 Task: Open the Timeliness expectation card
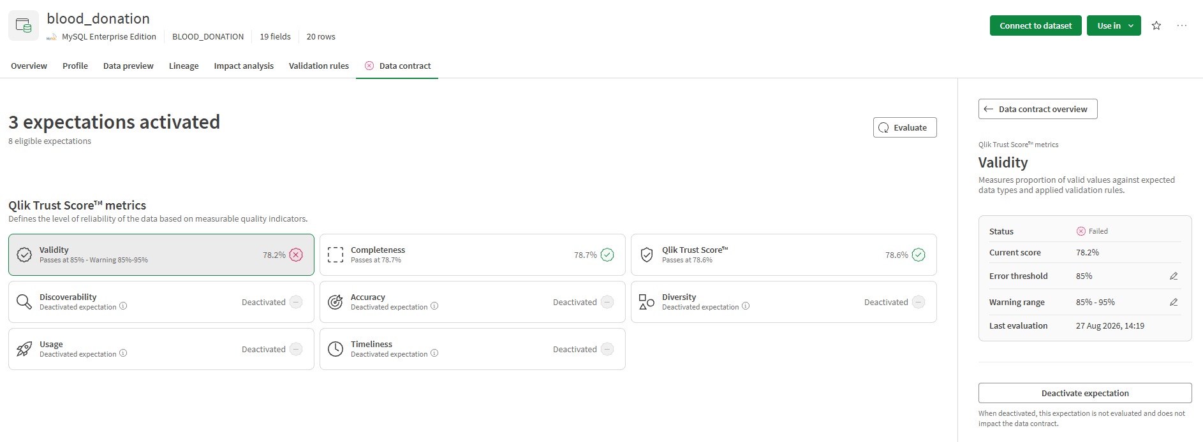tap(473, 349)
